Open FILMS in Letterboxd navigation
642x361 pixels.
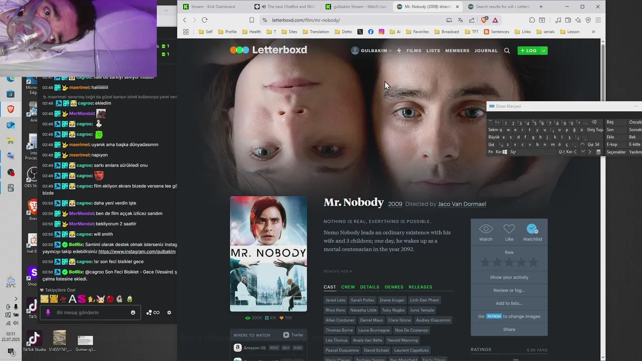click(x=414, y=51)
